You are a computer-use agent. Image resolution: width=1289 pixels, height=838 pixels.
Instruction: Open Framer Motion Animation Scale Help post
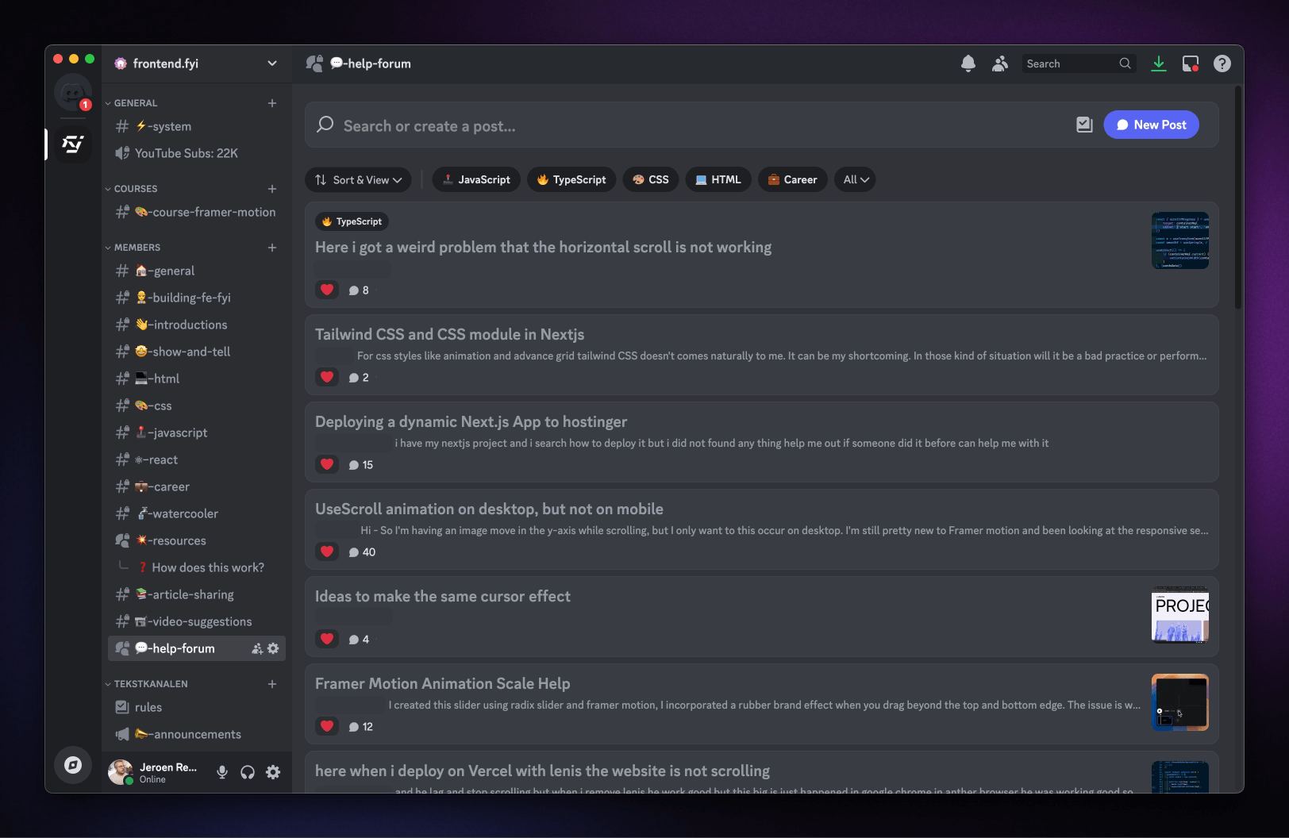coord(761,704)
